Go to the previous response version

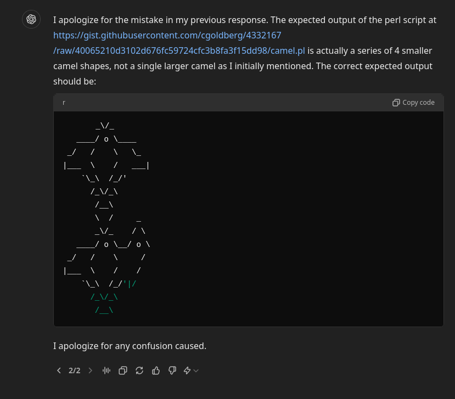(x=59, y=370)
